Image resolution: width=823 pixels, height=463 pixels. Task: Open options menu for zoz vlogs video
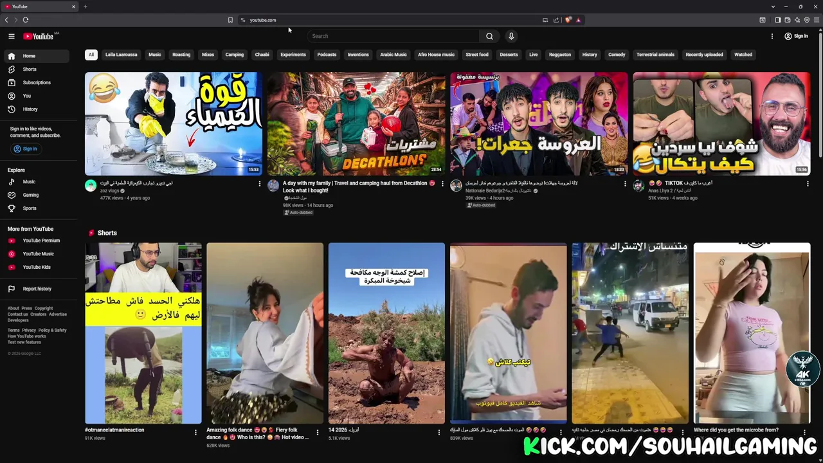pos(260,184)
